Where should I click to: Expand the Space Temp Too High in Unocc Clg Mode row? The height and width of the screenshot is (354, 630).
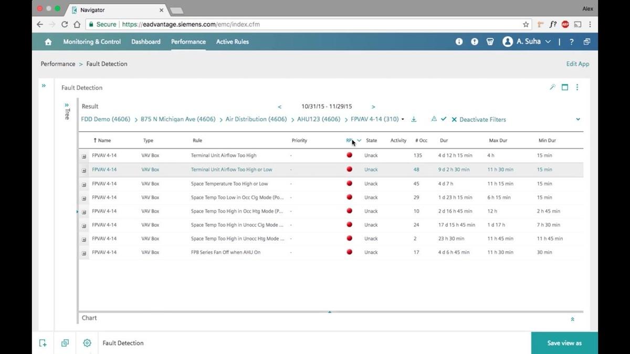point(84,225)
